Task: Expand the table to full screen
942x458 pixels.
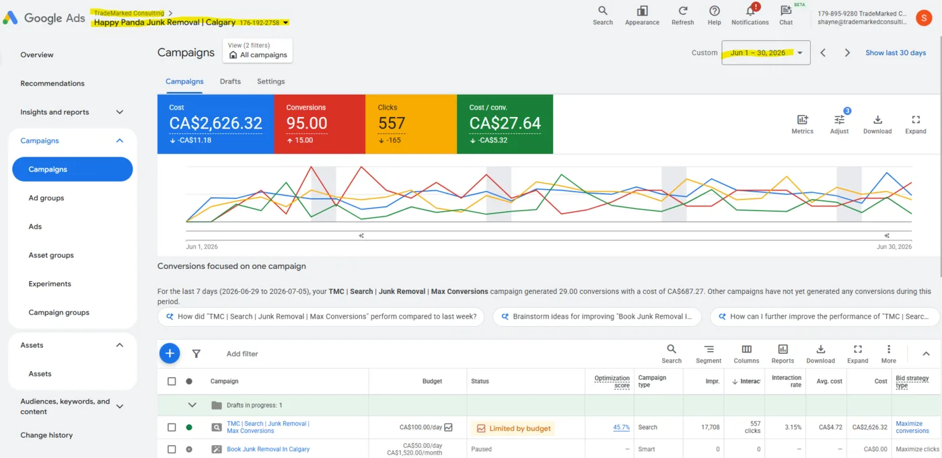Action: tap(857, 354)
